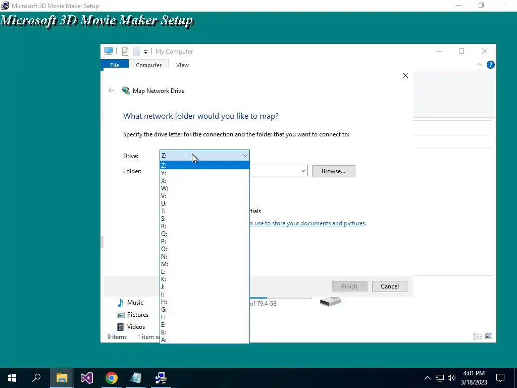Open the Music folder in Explorer

tap(131, 302)
